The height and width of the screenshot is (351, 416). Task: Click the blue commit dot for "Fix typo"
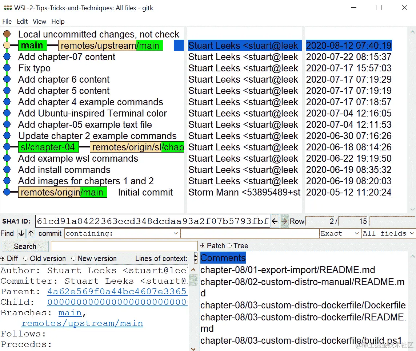(7, 68)
